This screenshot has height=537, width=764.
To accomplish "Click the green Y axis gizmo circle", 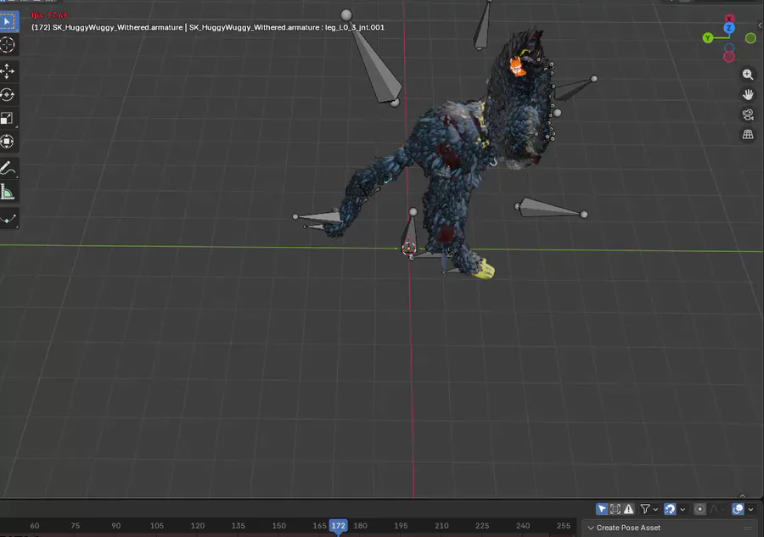I will point(708,38).
